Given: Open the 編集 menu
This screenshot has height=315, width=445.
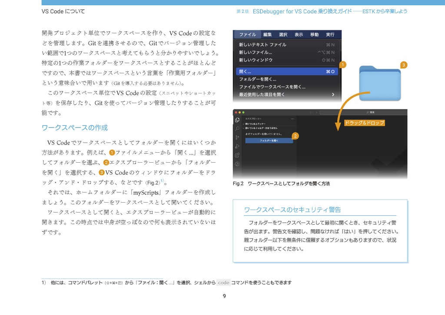Looking at the screenshot, I should click(x=267, y=34).
